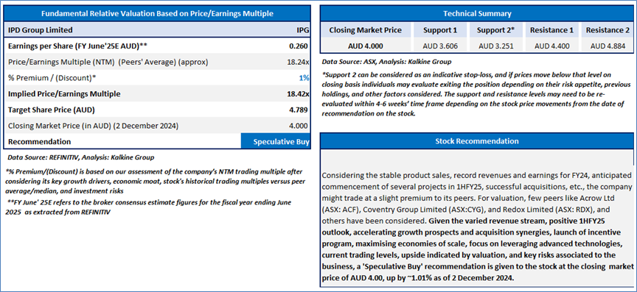Click the Speculative Buy recommendation cell
Viewport: 637px width, 292px height.
click(x=276, y=141)
